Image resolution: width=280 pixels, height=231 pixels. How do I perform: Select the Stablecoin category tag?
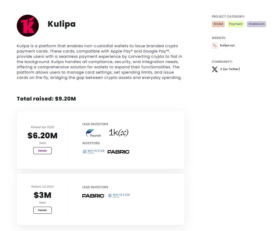[256, 24]
